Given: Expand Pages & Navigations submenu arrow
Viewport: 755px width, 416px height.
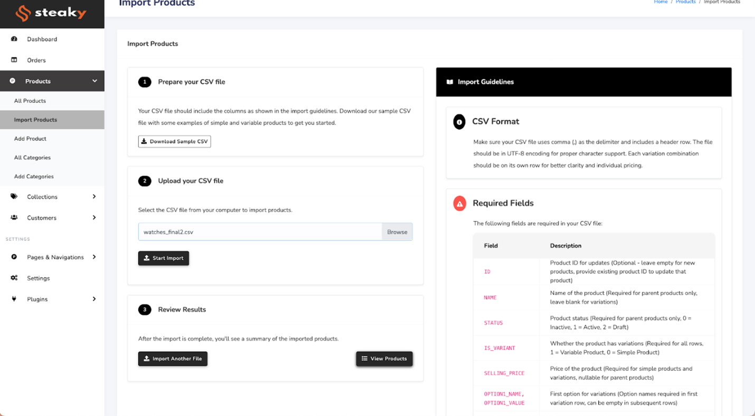Looking at the screenshot, I should click(x=94, y=257).
